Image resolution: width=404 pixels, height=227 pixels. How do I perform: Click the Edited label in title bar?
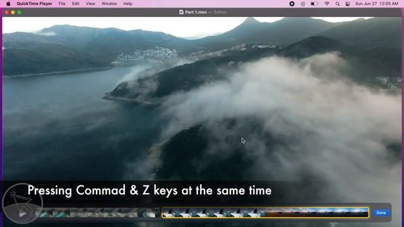click(220, 12)
